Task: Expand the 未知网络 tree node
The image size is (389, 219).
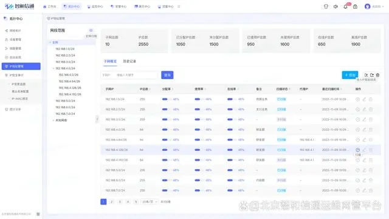Action: (53, 120)
